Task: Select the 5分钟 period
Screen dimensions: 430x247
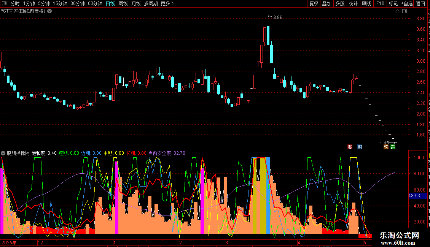Action: coord(44,3)
